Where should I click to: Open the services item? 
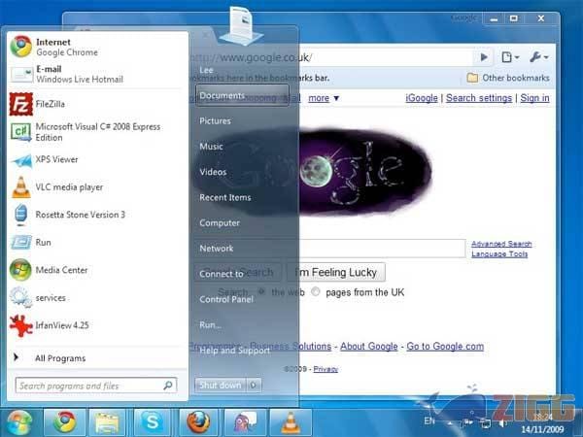(96, 298)
